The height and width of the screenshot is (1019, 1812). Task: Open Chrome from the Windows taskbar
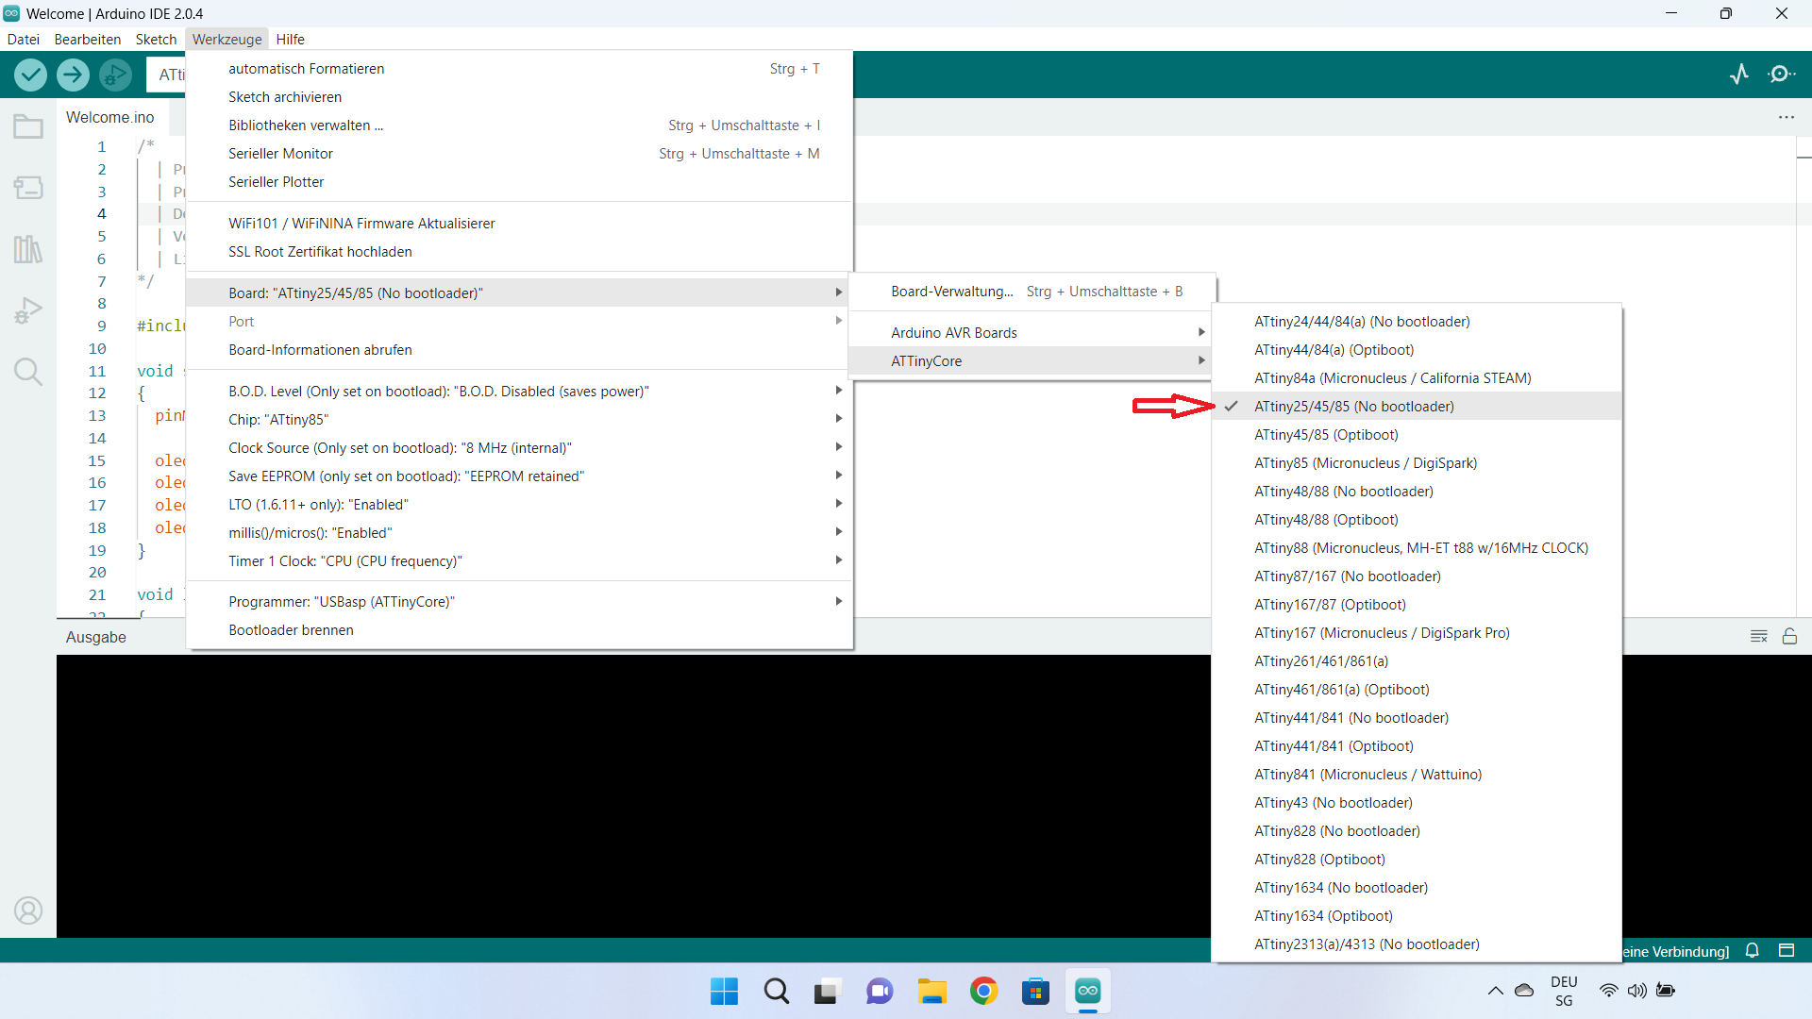tap(983, 992)
